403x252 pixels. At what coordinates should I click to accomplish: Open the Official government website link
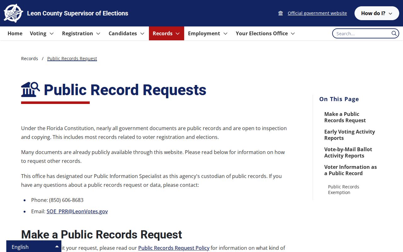(x=317, y=13)
